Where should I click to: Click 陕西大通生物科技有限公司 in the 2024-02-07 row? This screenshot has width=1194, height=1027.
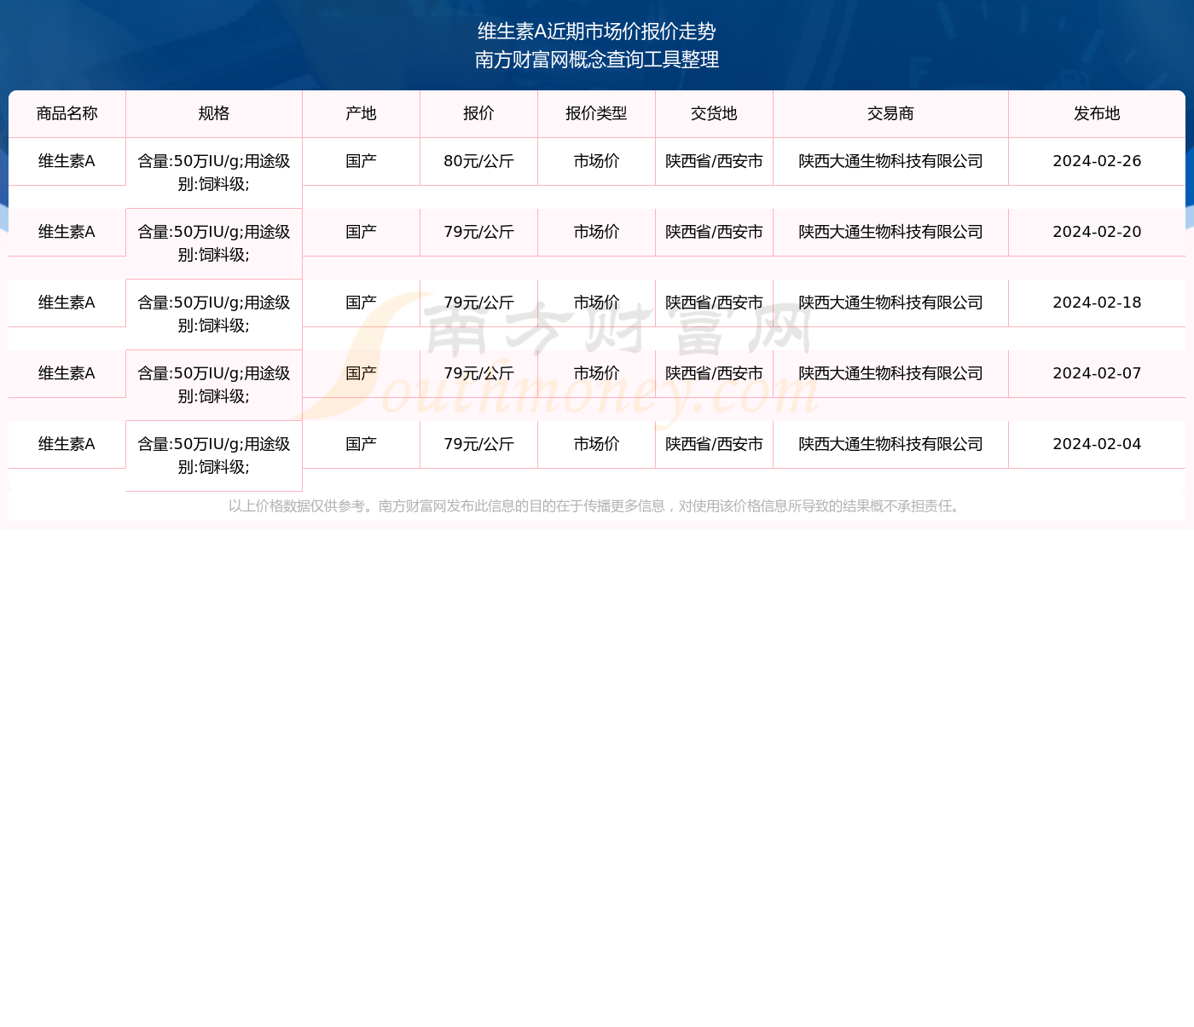tap(891, 373)
